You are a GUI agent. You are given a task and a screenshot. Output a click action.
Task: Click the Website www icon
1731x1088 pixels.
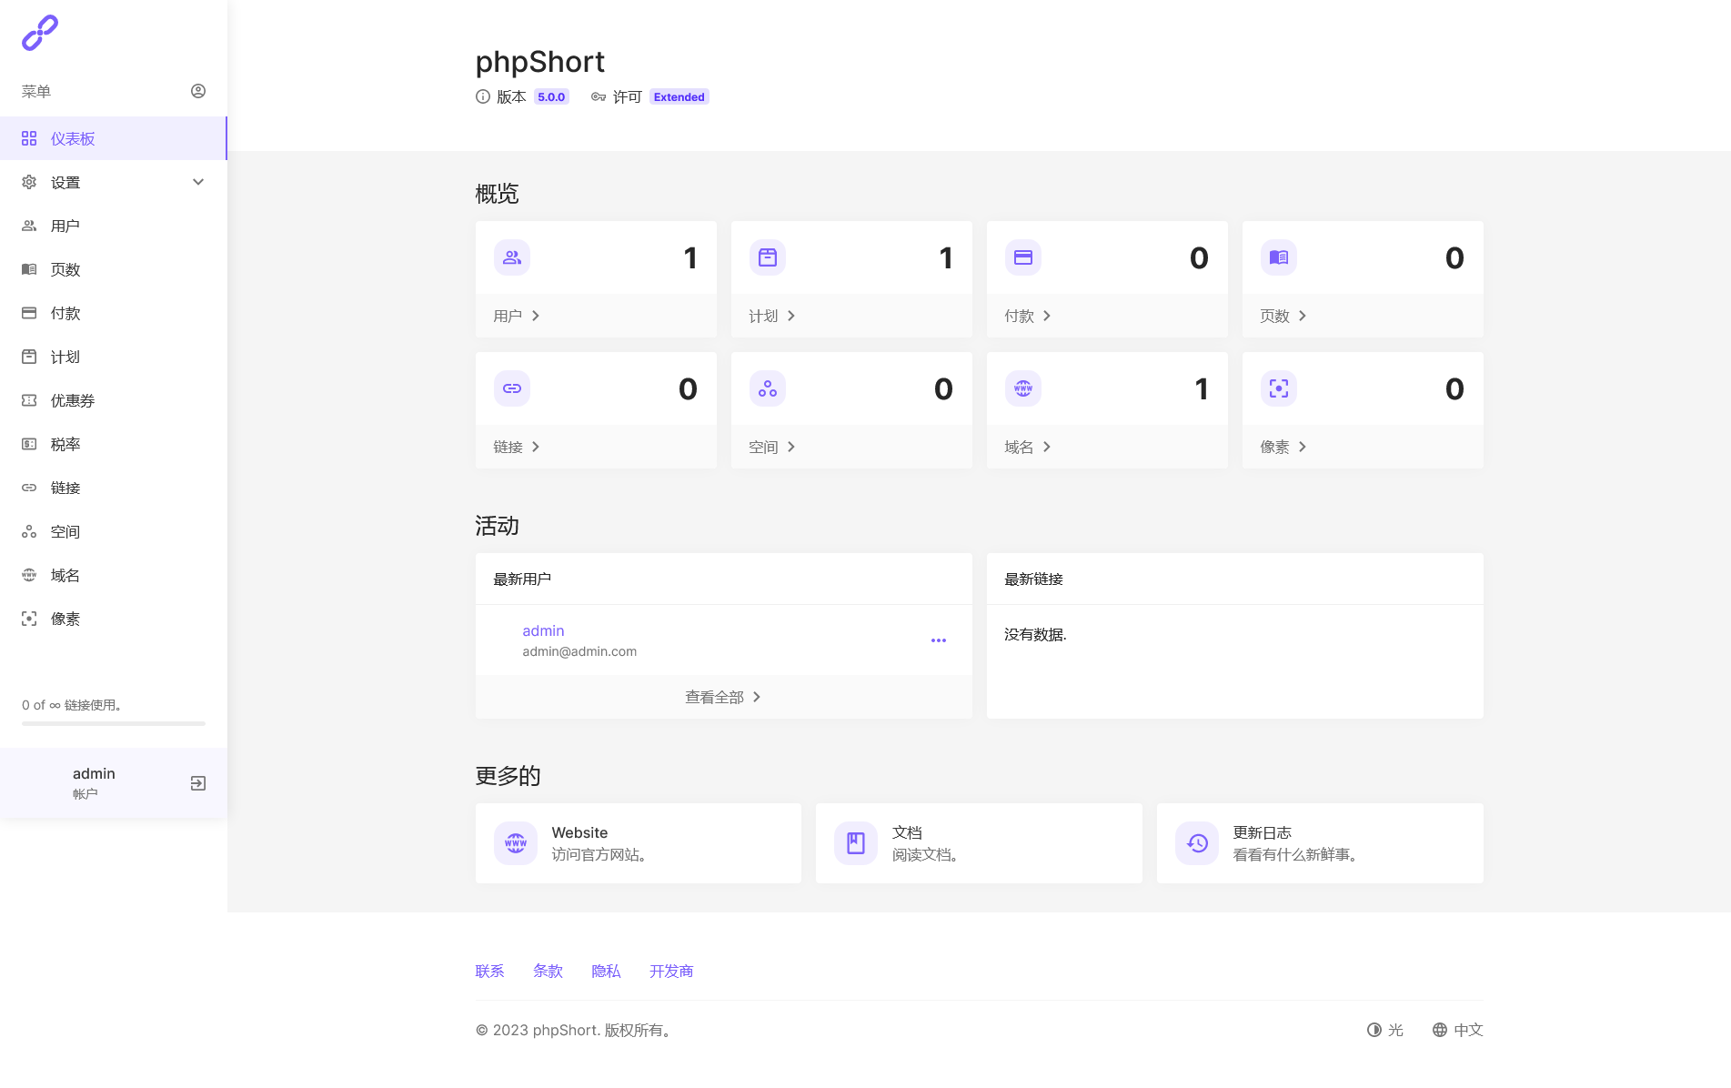516,843
